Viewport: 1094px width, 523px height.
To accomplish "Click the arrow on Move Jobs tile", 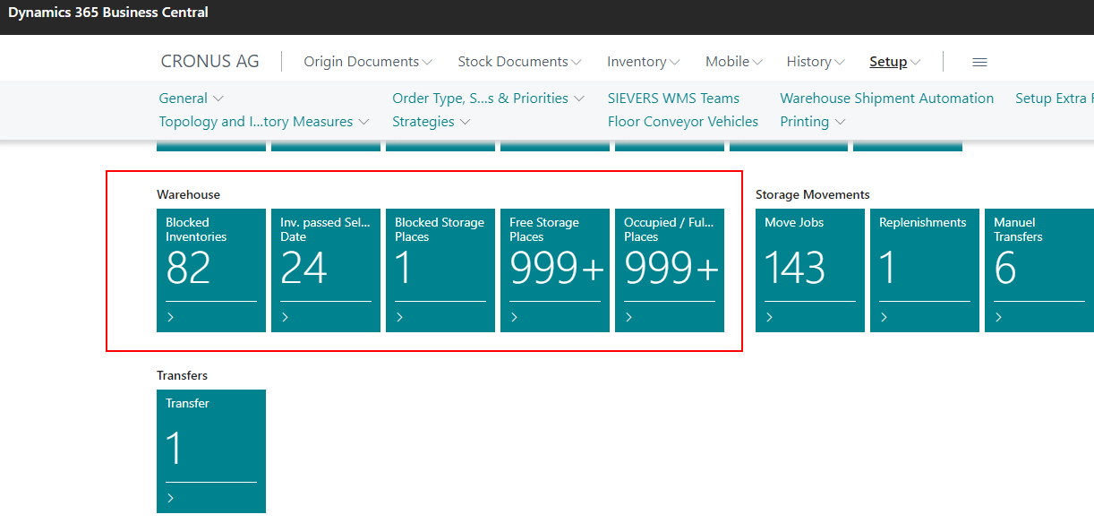I will point(770,317).
